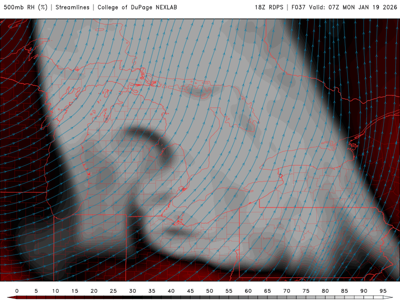Click the colorbar value label 15
This screenshot has width=400, height=300.
pos(74,291)
